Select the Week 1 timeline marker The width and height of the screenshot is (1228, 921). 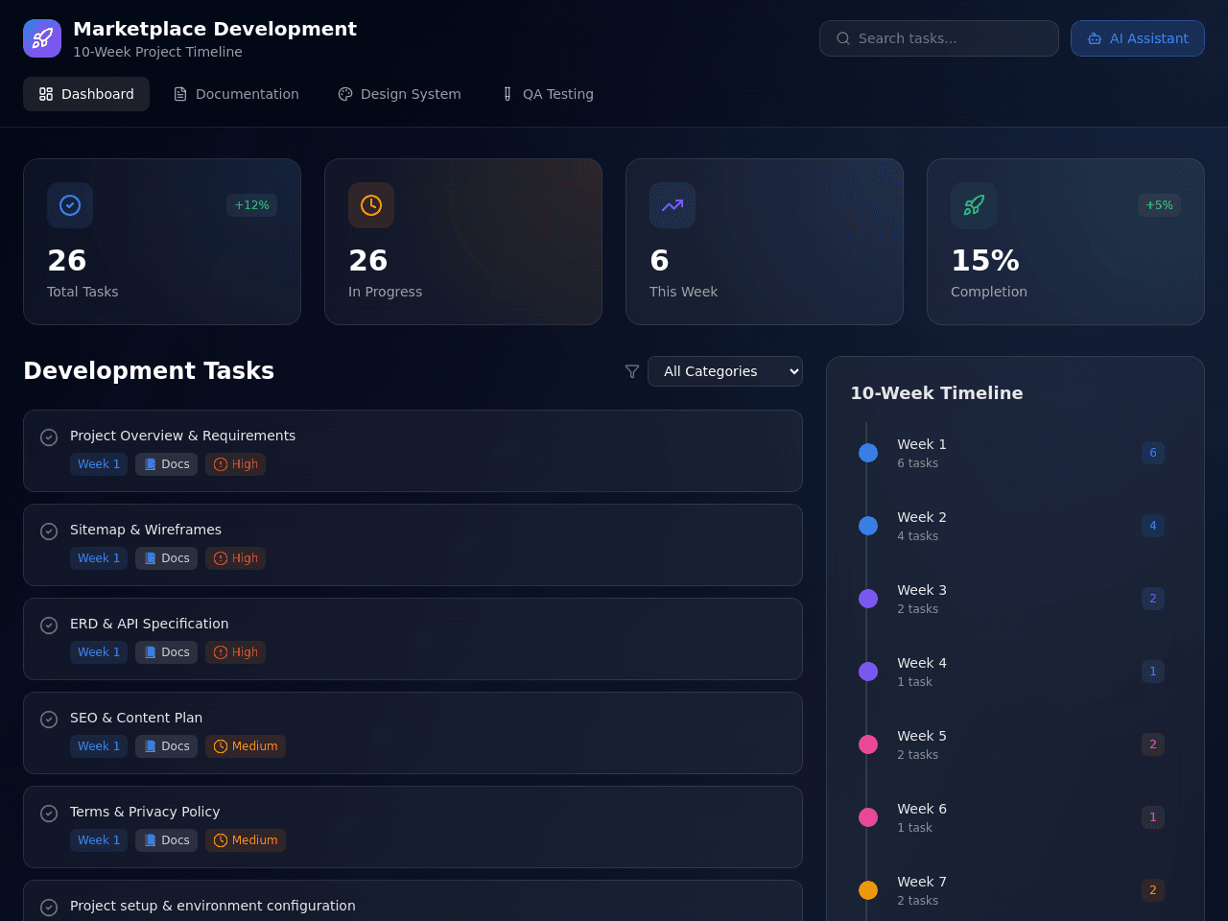[x=868, y=453]
